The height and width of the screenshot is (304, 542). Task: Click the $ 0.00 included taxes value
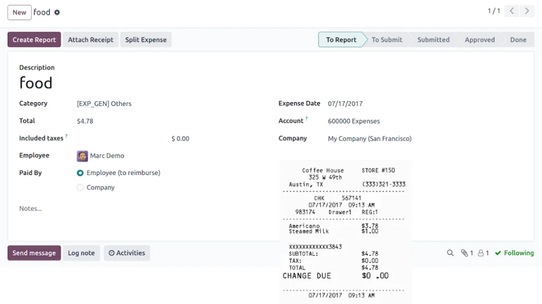point(180,139)
